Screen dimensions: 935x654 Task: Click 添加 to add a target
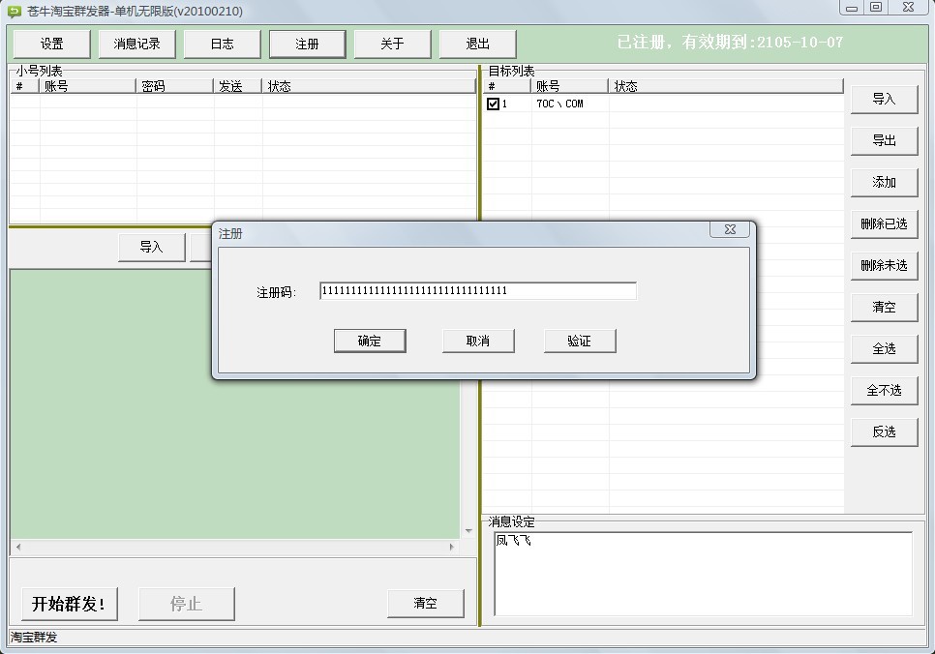[884, 183]
